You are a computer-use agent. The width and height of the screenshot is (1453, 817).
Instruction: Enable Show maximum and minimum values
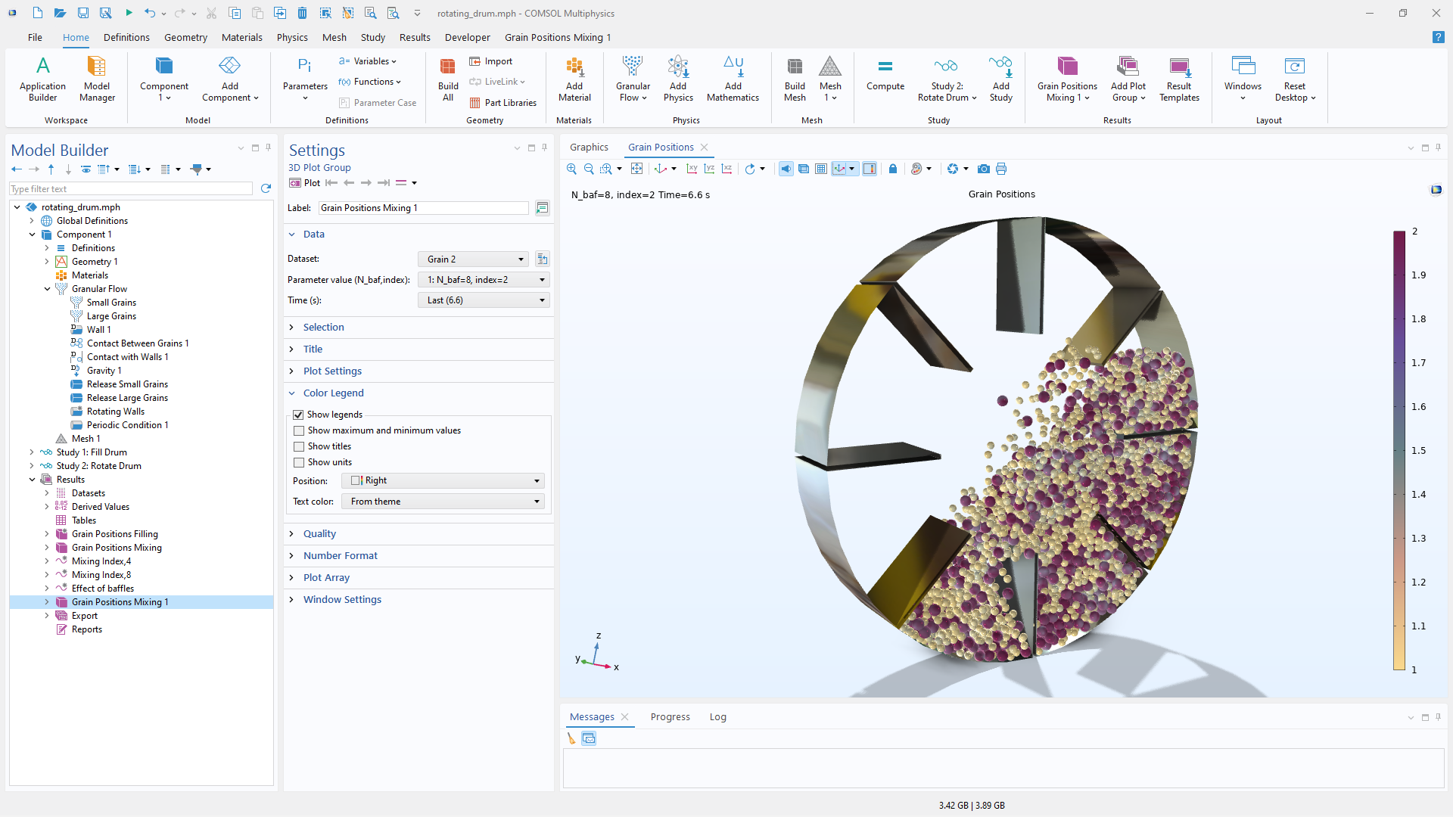[x=299, y=430]
